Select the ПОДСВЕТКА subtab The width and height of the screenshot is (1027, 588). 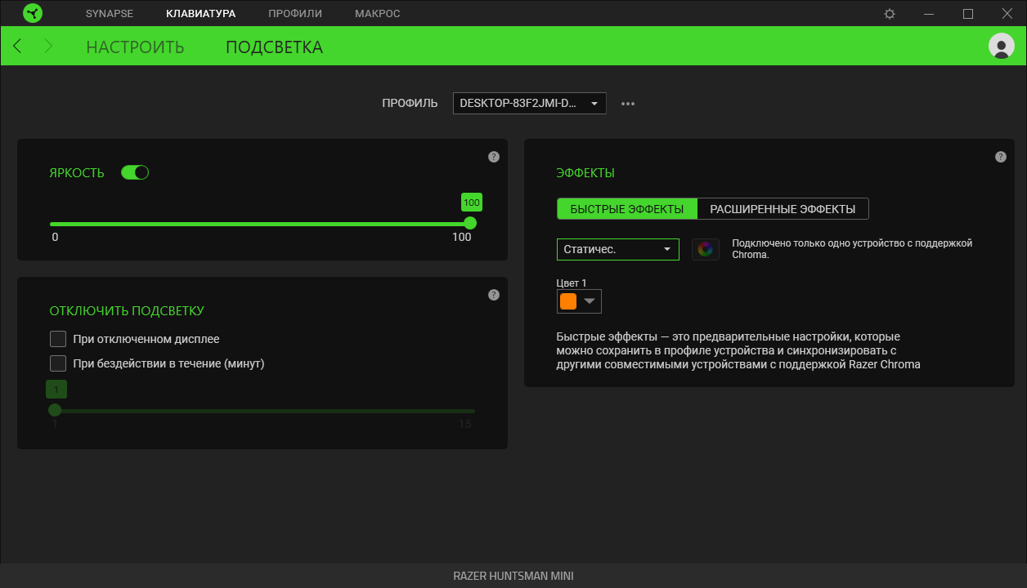pos(274,47)
